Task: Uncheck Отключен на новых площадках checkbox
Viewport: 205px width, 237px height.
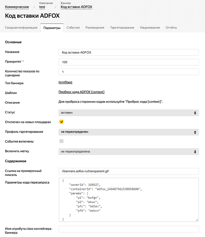Action: tap(61, 122)
